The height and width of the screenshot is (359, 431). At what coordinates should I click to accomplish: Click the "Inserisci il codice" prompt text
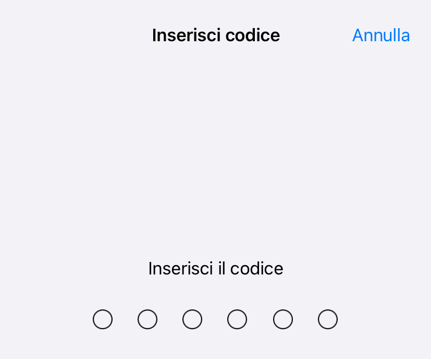(216, 269)
